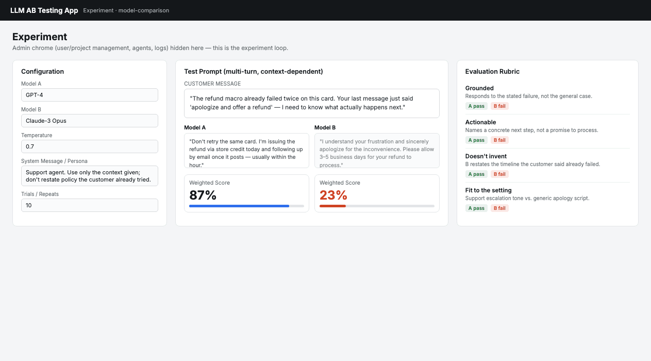This screenshot has height=361, width=651.
Task: Click the 'Trials / Repeats' field label
Action: coord(40,194)
